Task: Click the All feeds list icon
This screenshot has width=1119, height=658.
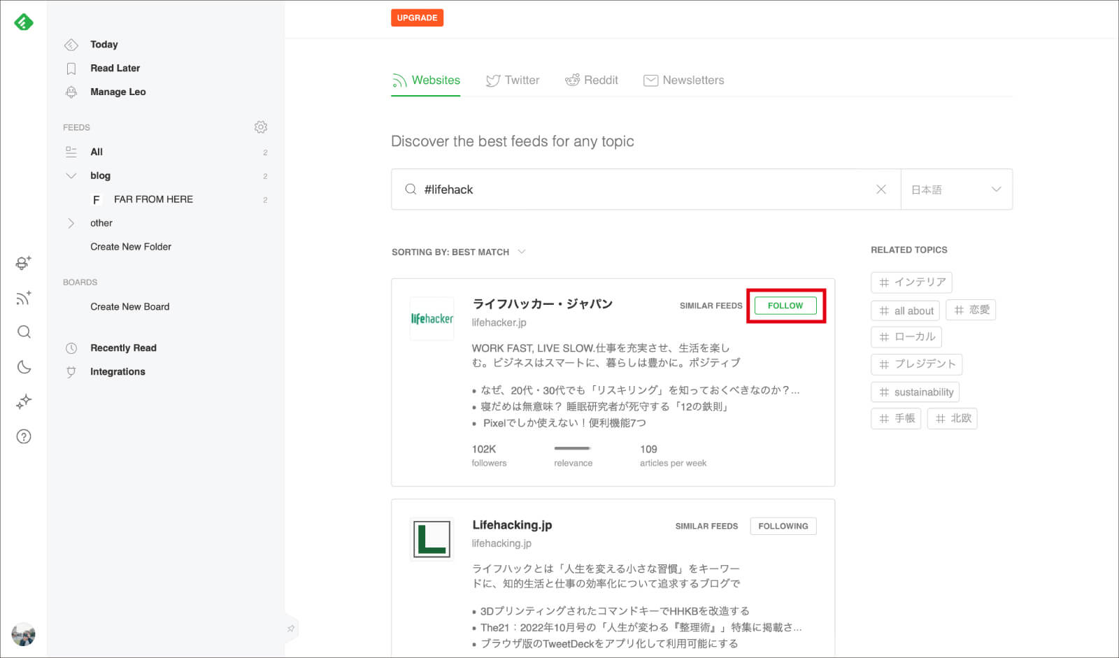Action: tap(71, 152)
